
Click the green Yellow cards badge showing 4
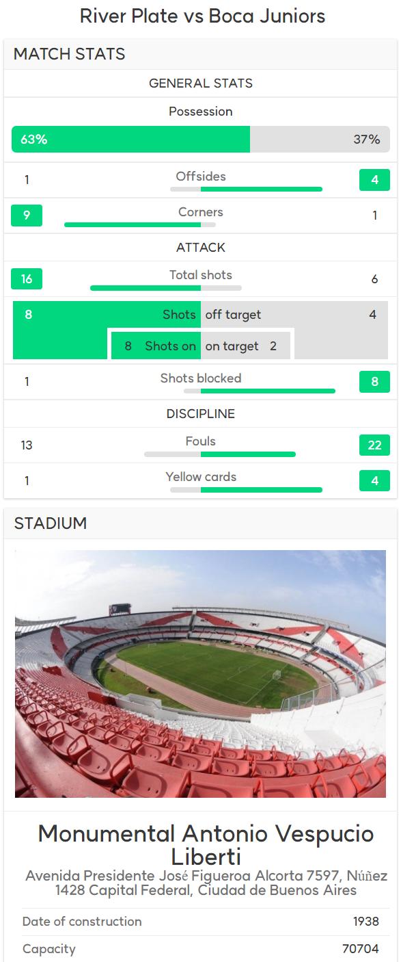374,480
